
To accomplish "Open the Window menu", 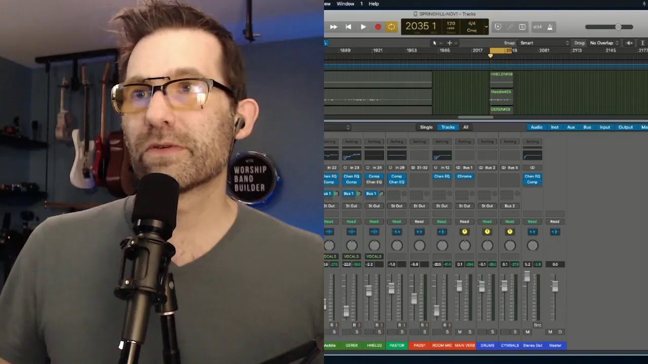I will tap(345, 4).
